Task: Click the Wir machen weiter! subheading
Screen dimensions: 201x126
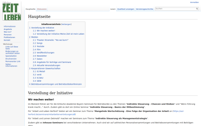Action: tap(41, 99)
